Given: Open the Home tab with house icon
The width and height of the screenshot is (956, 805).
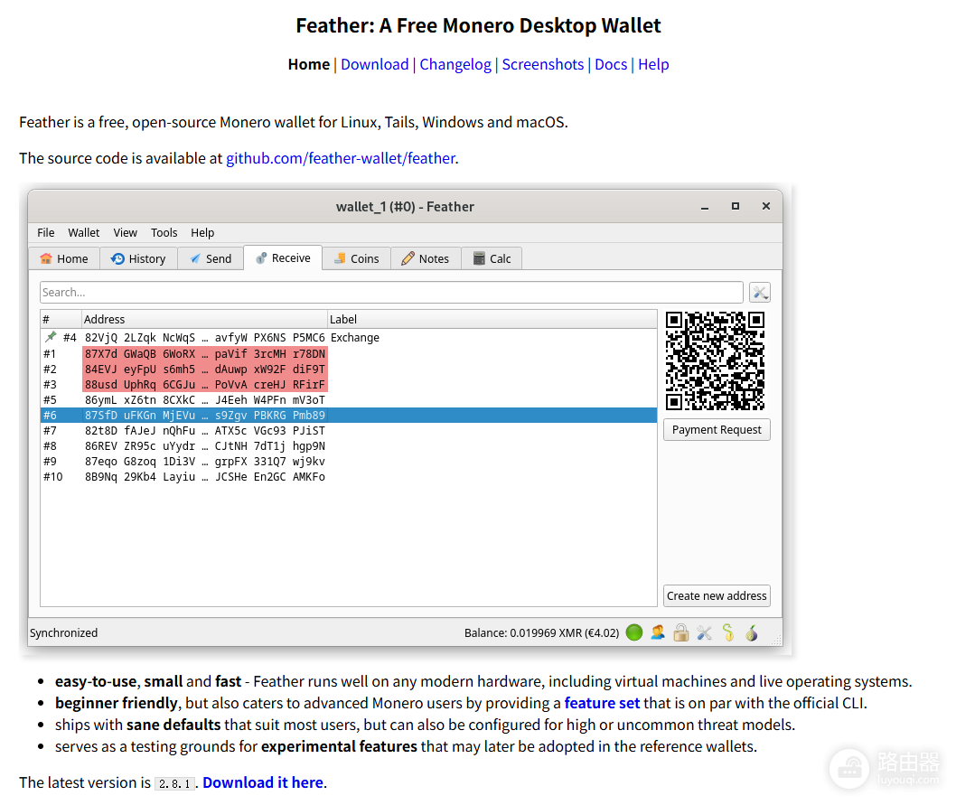Looking at the screenshot, I should point(64,258).
